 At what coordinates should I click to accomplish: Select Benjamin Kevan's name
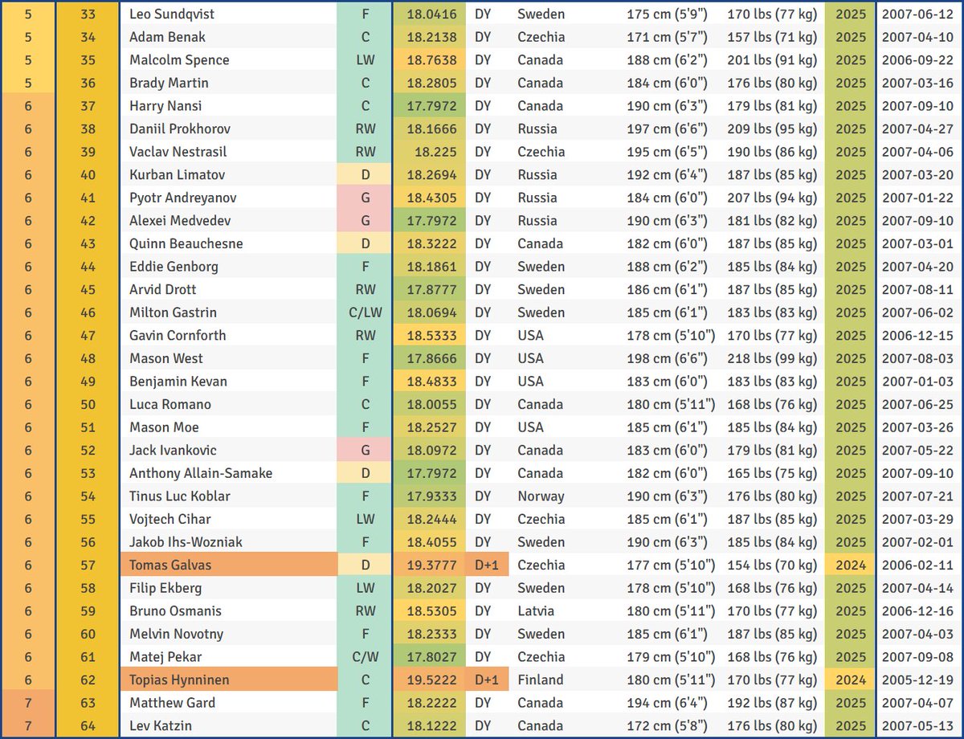coord(228,382)
